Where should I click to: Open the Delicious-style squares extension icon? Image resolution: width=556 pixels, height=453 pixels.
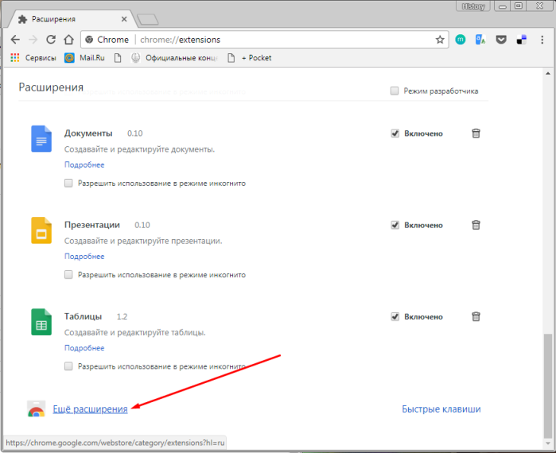(522, 40)
